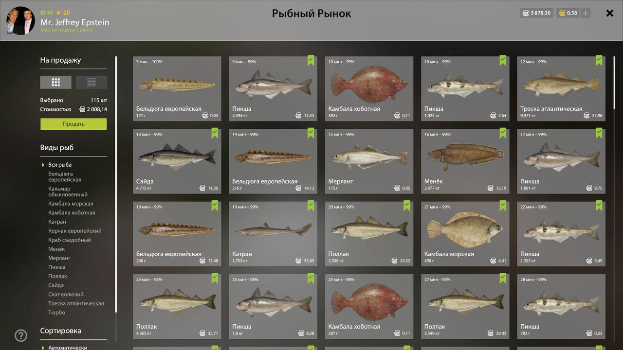Filter by Скат колючий species

(x=66, y=295)
